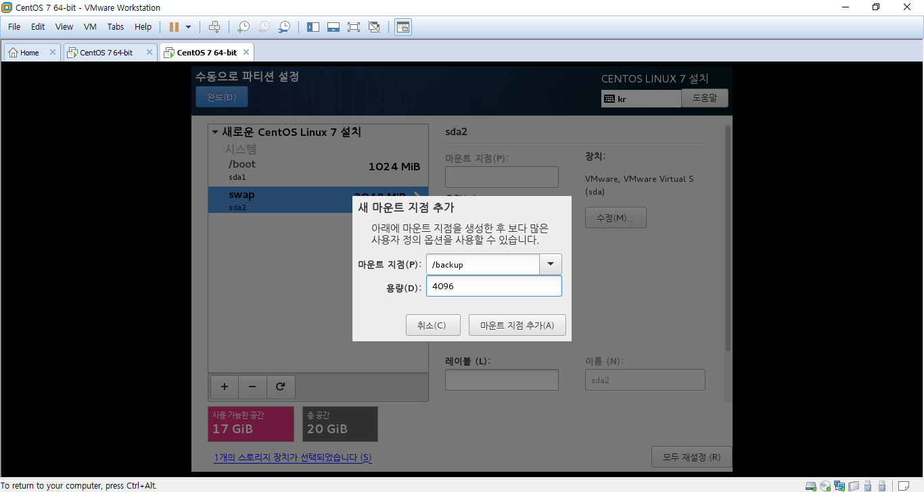The width and height of the screenshot is (924, 492).
Task: Click the kr keyboard layout indicator
Action: click(x=641, y=99)
